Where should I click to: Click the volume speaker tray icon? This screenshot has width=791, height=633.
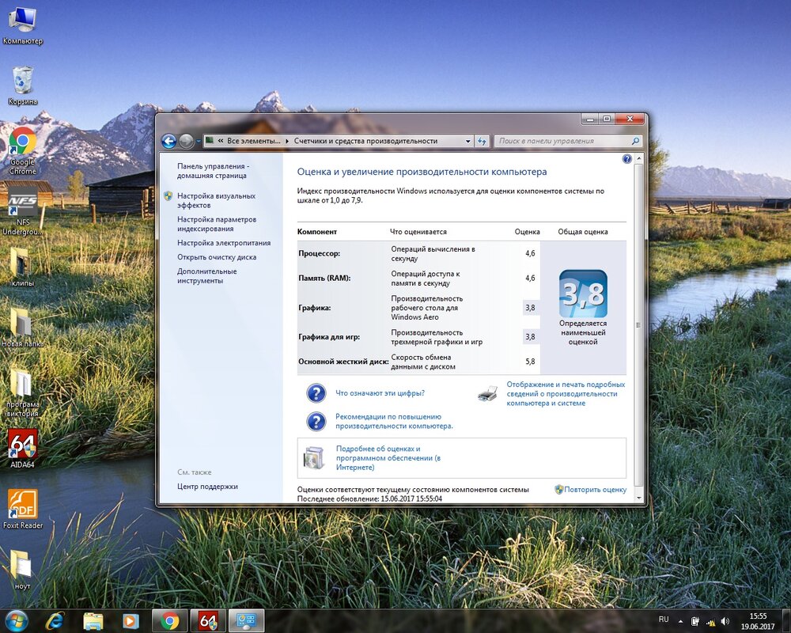click(x=725, y=621)
